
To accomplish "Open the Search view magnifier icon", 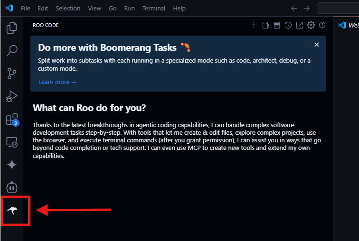I will click(x=12, y=51).
